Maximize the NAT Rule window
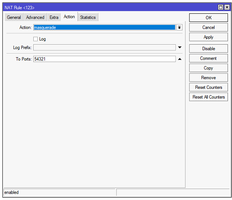This screenshot has height=200, width=232. 221,7
